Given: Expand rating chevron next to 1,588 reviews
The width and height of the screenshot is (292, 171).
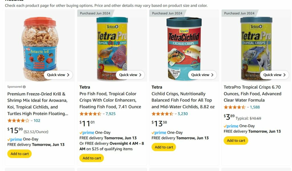Looking at the screenshot, I should click(248, 107).
